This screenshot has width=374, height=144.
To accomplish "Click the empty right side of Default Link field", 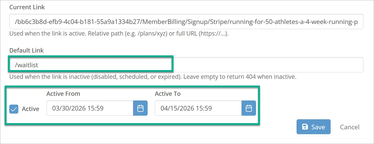I will [x=268, y=65].
